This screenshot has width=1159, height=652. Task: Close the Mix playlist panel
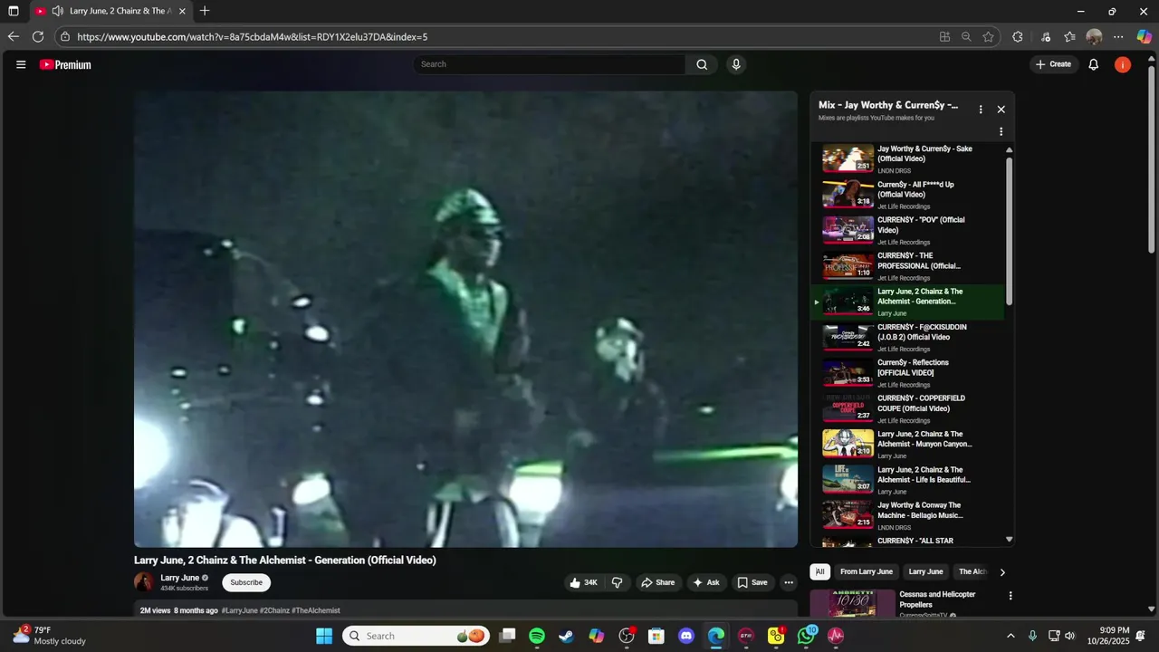pyautogui.click(x=1001, y=109)
